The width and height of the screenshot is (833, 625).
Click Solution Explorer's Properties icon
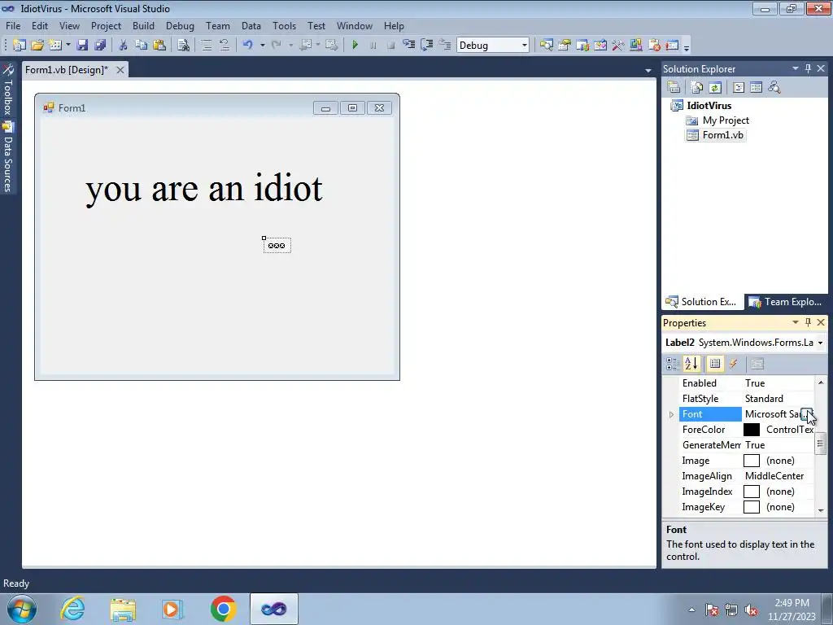coord(674,87)
